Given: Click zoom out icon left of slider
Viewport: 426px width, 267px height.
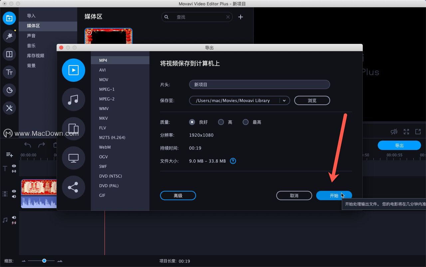Looking at the screenshot, I should click(24, 261).
